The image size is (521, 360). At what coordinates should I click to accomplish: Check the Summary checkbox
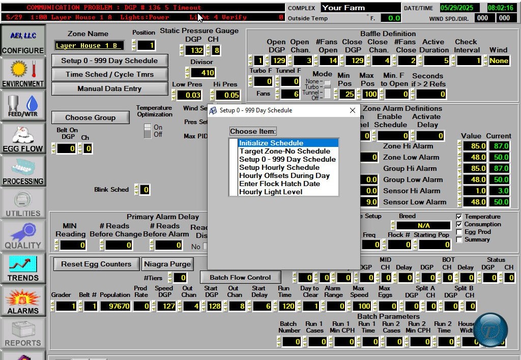click(459, 239)
